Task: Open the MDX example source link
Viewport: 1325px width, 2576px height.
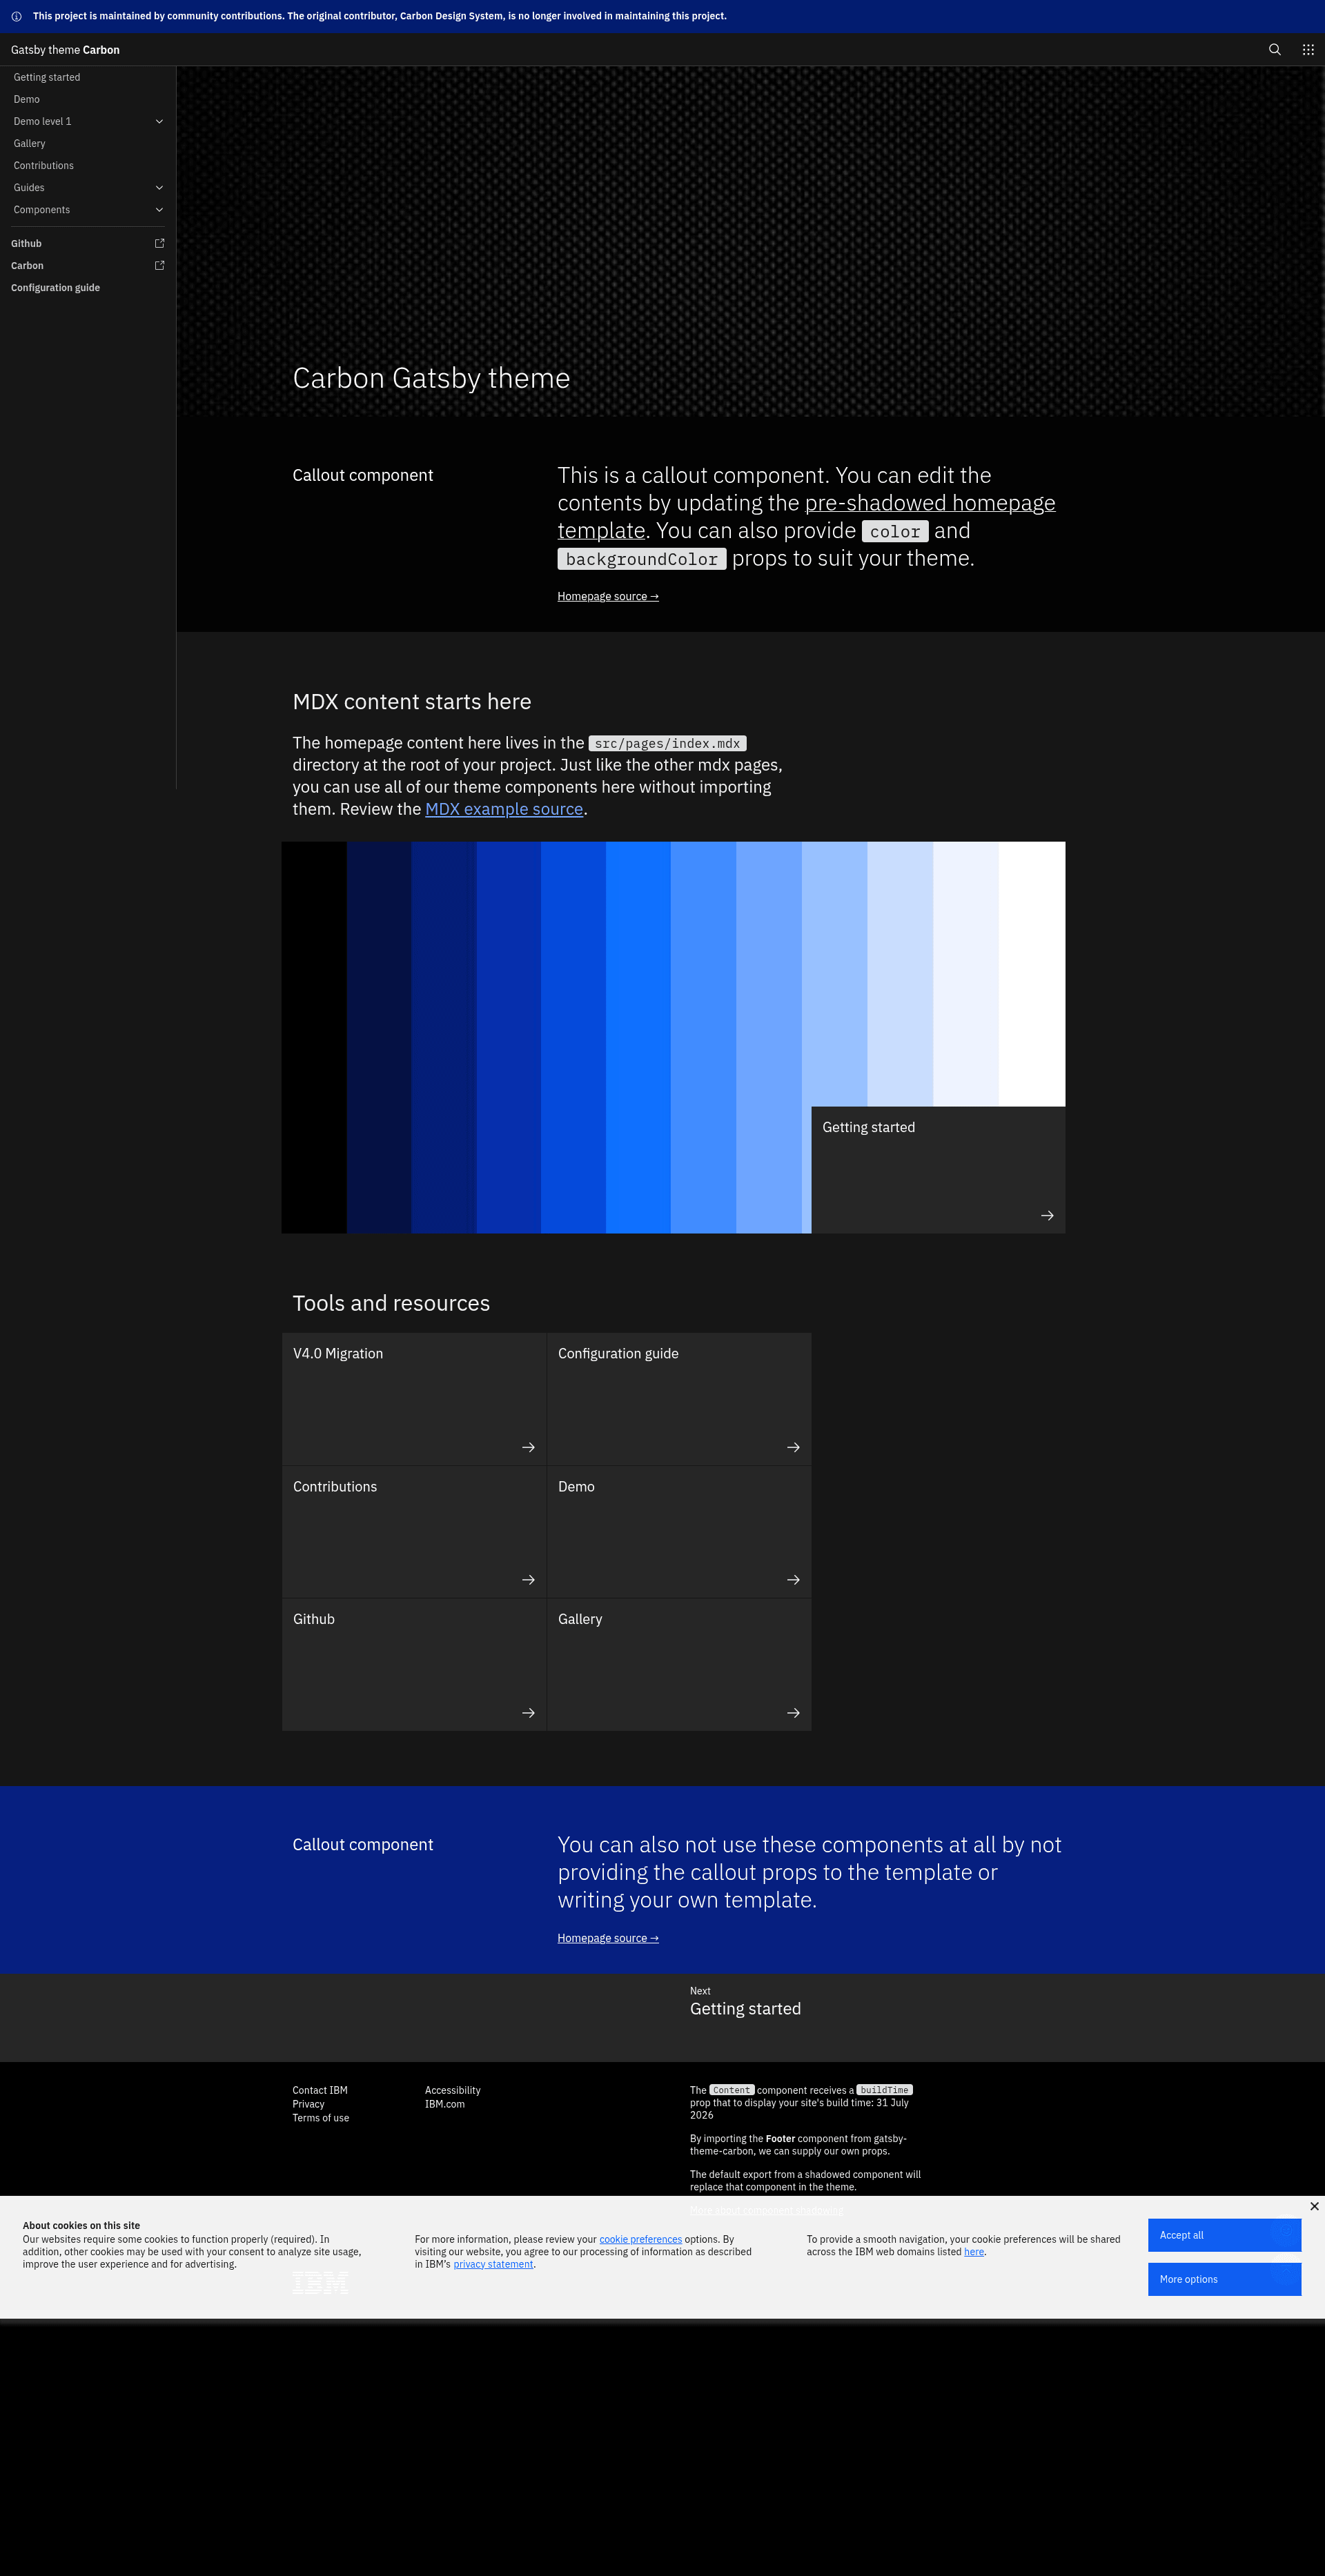Action: 504,809
